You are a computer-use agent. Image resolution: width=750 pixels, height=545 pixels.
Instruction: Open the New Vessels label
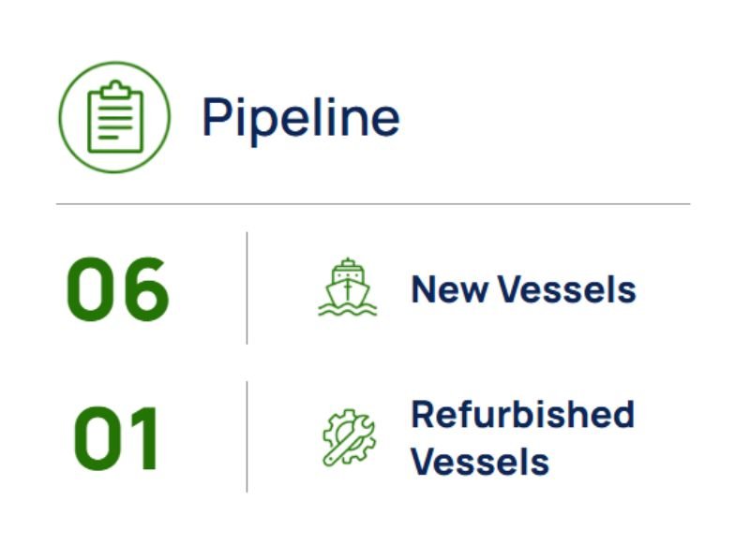524,289
